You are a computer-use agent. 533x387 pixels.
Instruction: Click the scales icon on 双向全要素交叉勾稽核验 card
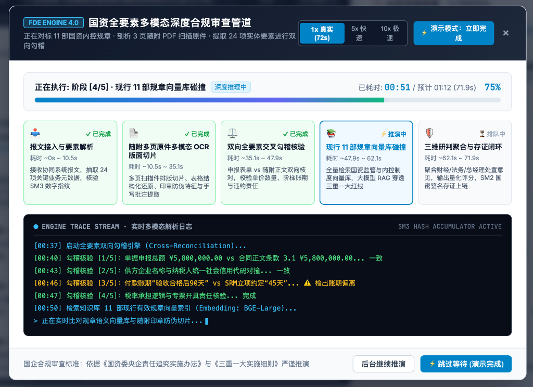tap(233, 133)
